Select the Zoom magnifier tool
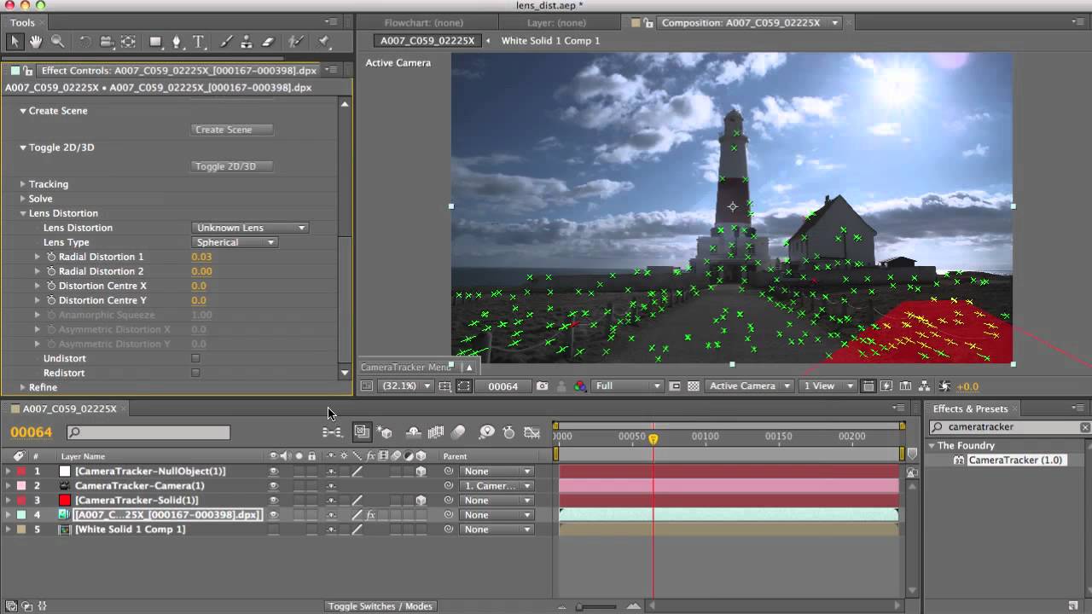 pyautogui.click(x=58, y=41)
